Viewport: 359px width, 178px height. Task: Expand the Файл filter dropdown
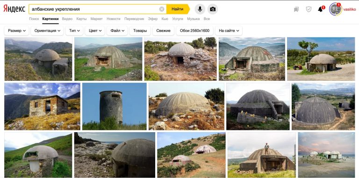coord(117,31)
